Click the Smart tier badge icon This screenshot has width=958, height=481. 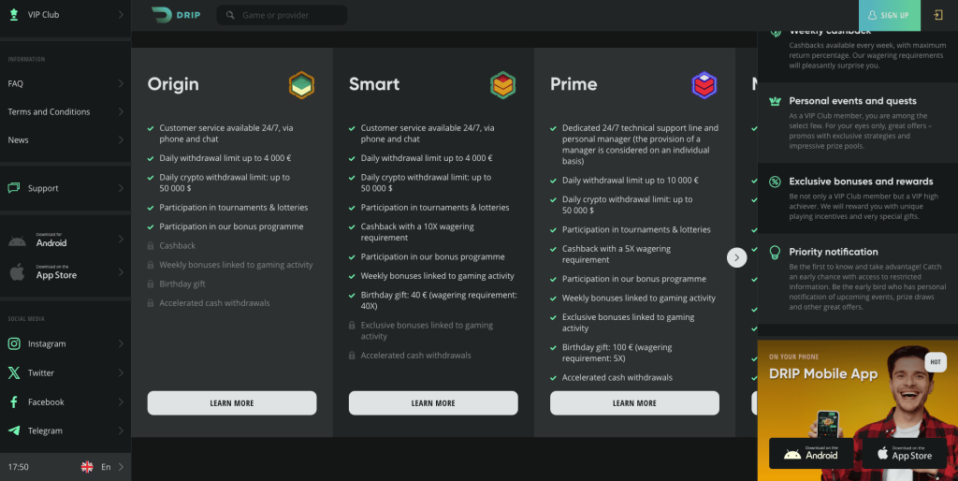(502, 85)
